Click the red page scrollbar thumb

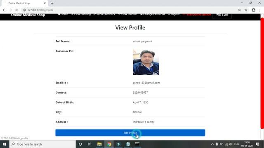pos(262,73)
